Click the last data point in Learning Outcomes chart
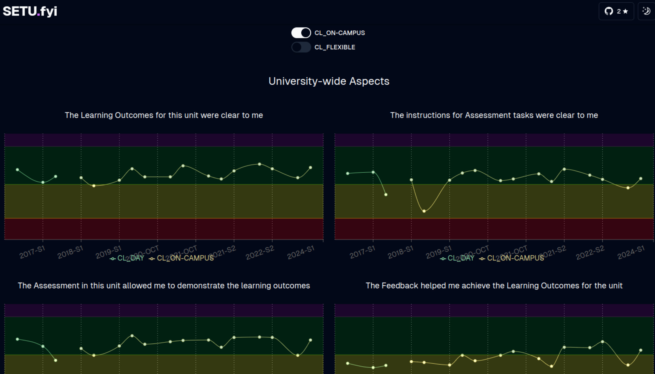655x374 pixels. pyautogui.click(x=310, y=168)
